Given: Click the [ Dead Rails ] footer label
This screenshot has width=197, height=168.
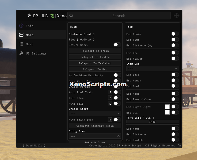Looking at the screenshot, I should tap(34, 145).
